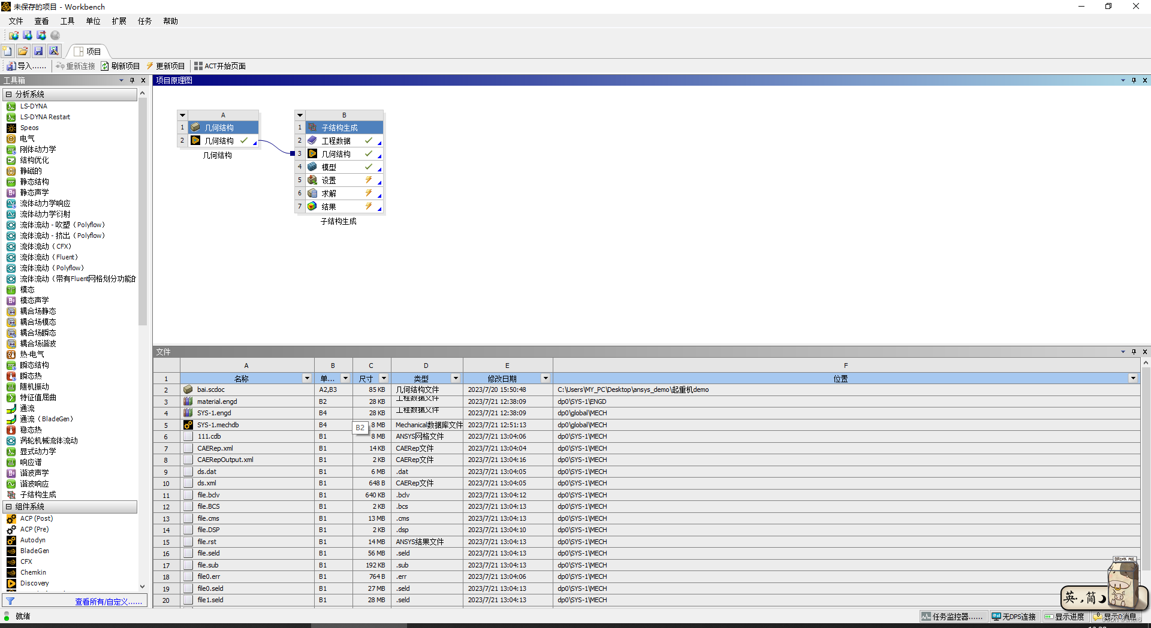The height and width of the screenshot is (628, 1151).
Task: Click the save (diskette) icon
Action: 38,51
